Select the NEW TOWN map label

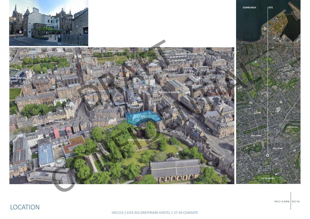click(x=256, y=136)
